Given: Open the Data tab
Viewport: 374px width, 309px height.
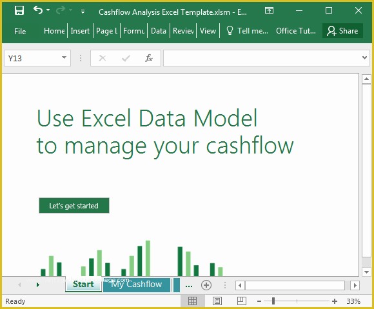Looking at the screenshot, I should 159,31.
